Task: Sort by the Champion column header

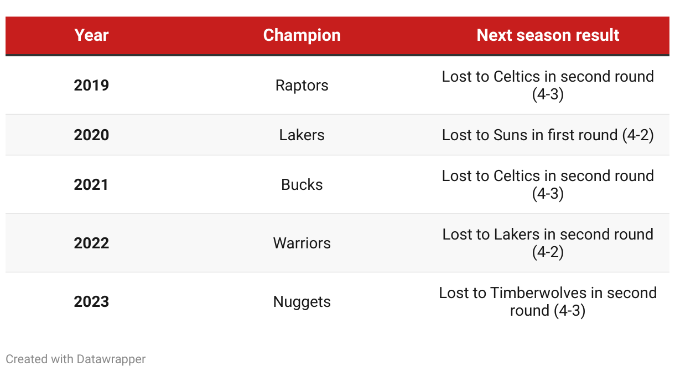Action: tap(302, 35)
